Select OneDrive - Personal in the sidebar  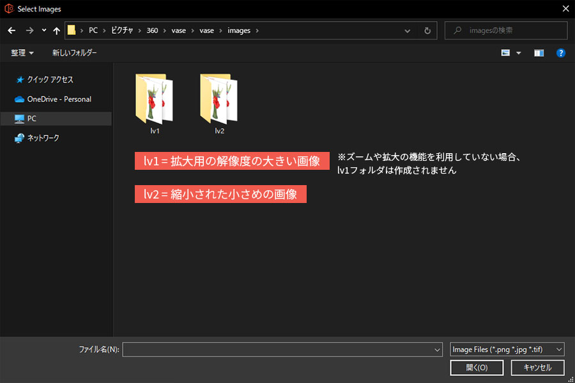(x=59, y=99)
